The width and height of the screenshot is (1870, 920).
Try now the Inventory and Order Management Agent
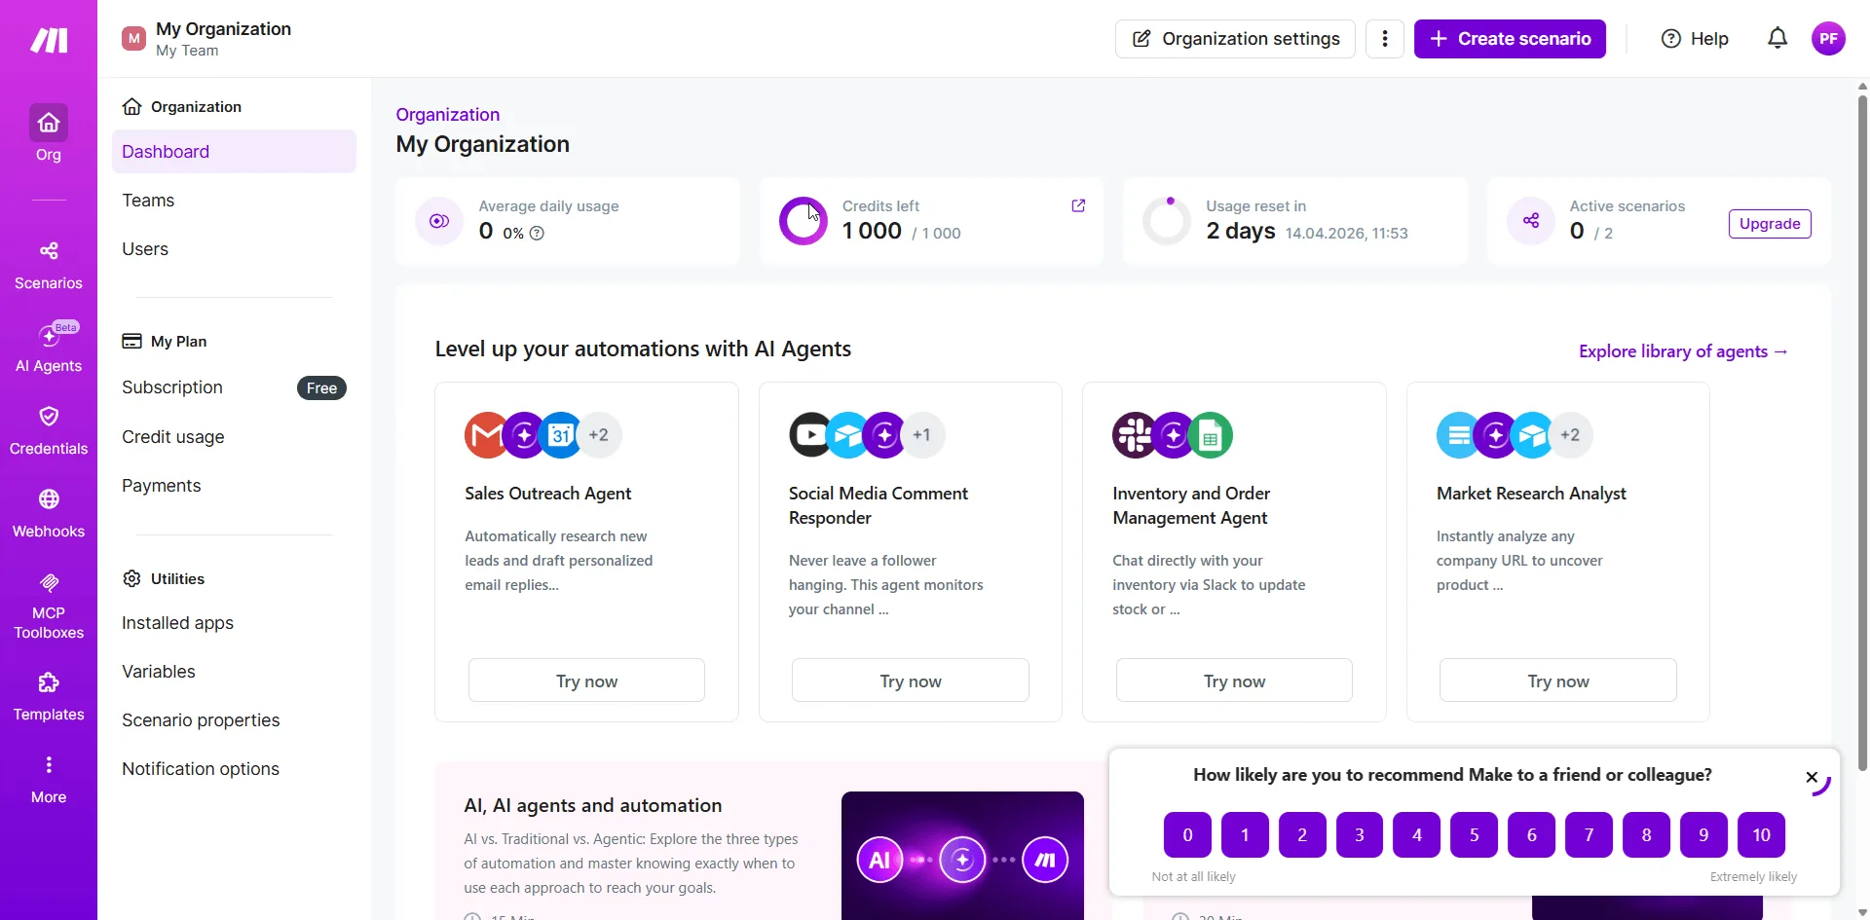(1234, 681)
